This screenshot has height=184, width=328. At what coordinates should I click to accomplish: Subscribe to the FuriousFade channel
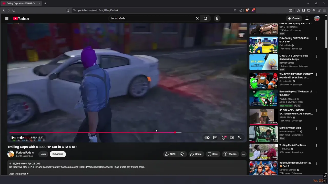58,154
